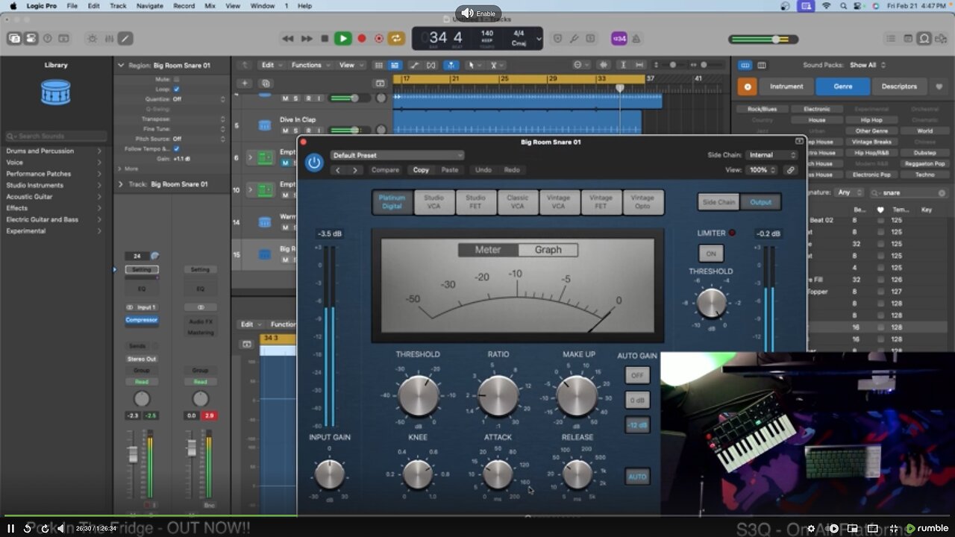Toggle the Editors pencil icon
Viewport: 955px width, 537px height.
coord(125,38)
